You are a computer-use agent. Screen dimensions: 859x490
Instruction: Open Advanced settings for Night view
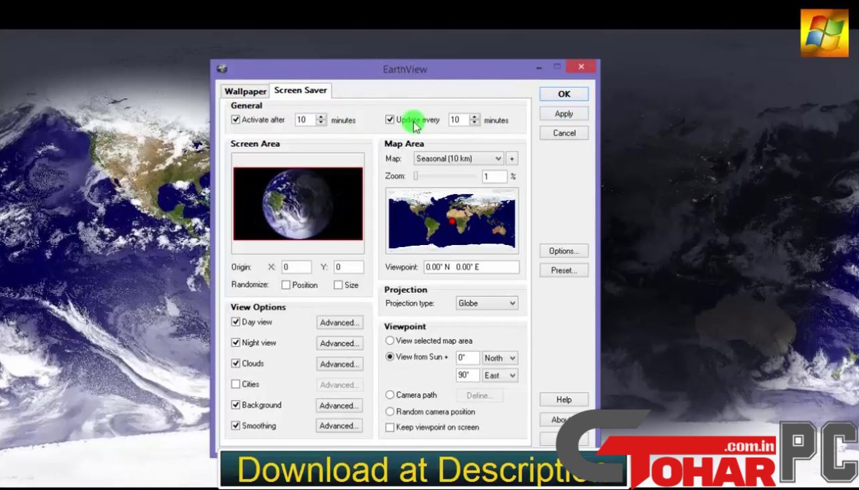[340, 343]
